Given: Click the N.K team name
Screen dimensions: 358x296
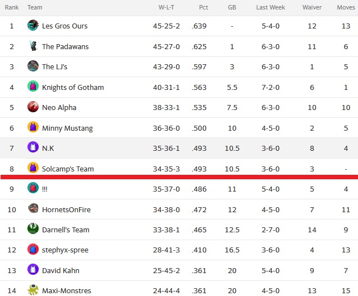Looking at the screenshot, I should [x=48, y=149].
